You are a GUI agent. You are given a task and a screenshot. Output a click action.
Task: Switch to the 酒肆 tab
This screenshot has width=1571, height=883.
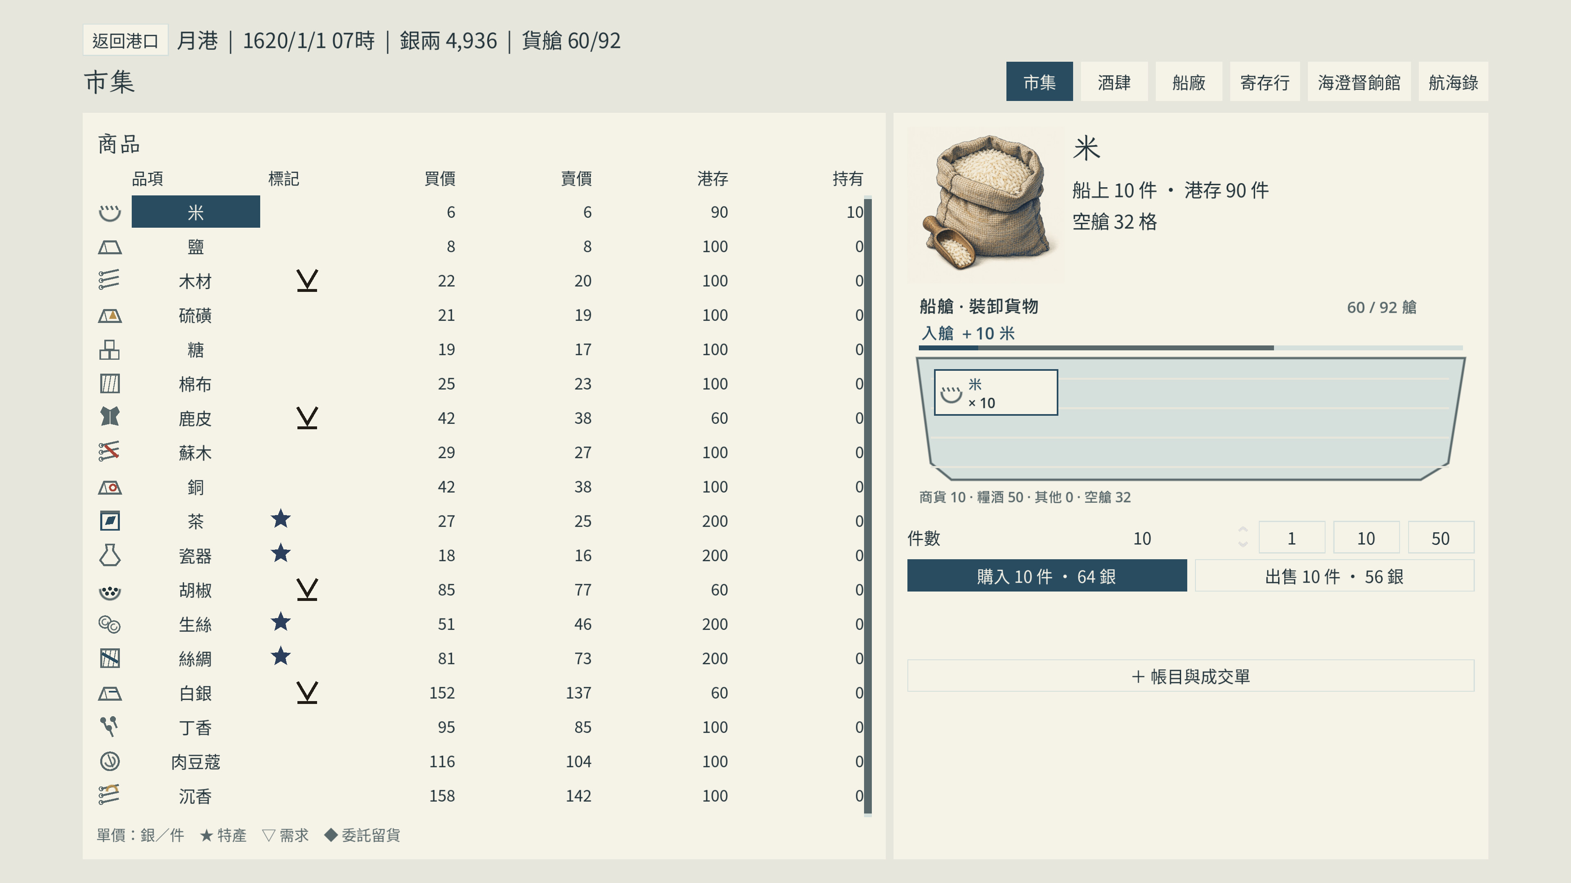(x=1114, y=82)
